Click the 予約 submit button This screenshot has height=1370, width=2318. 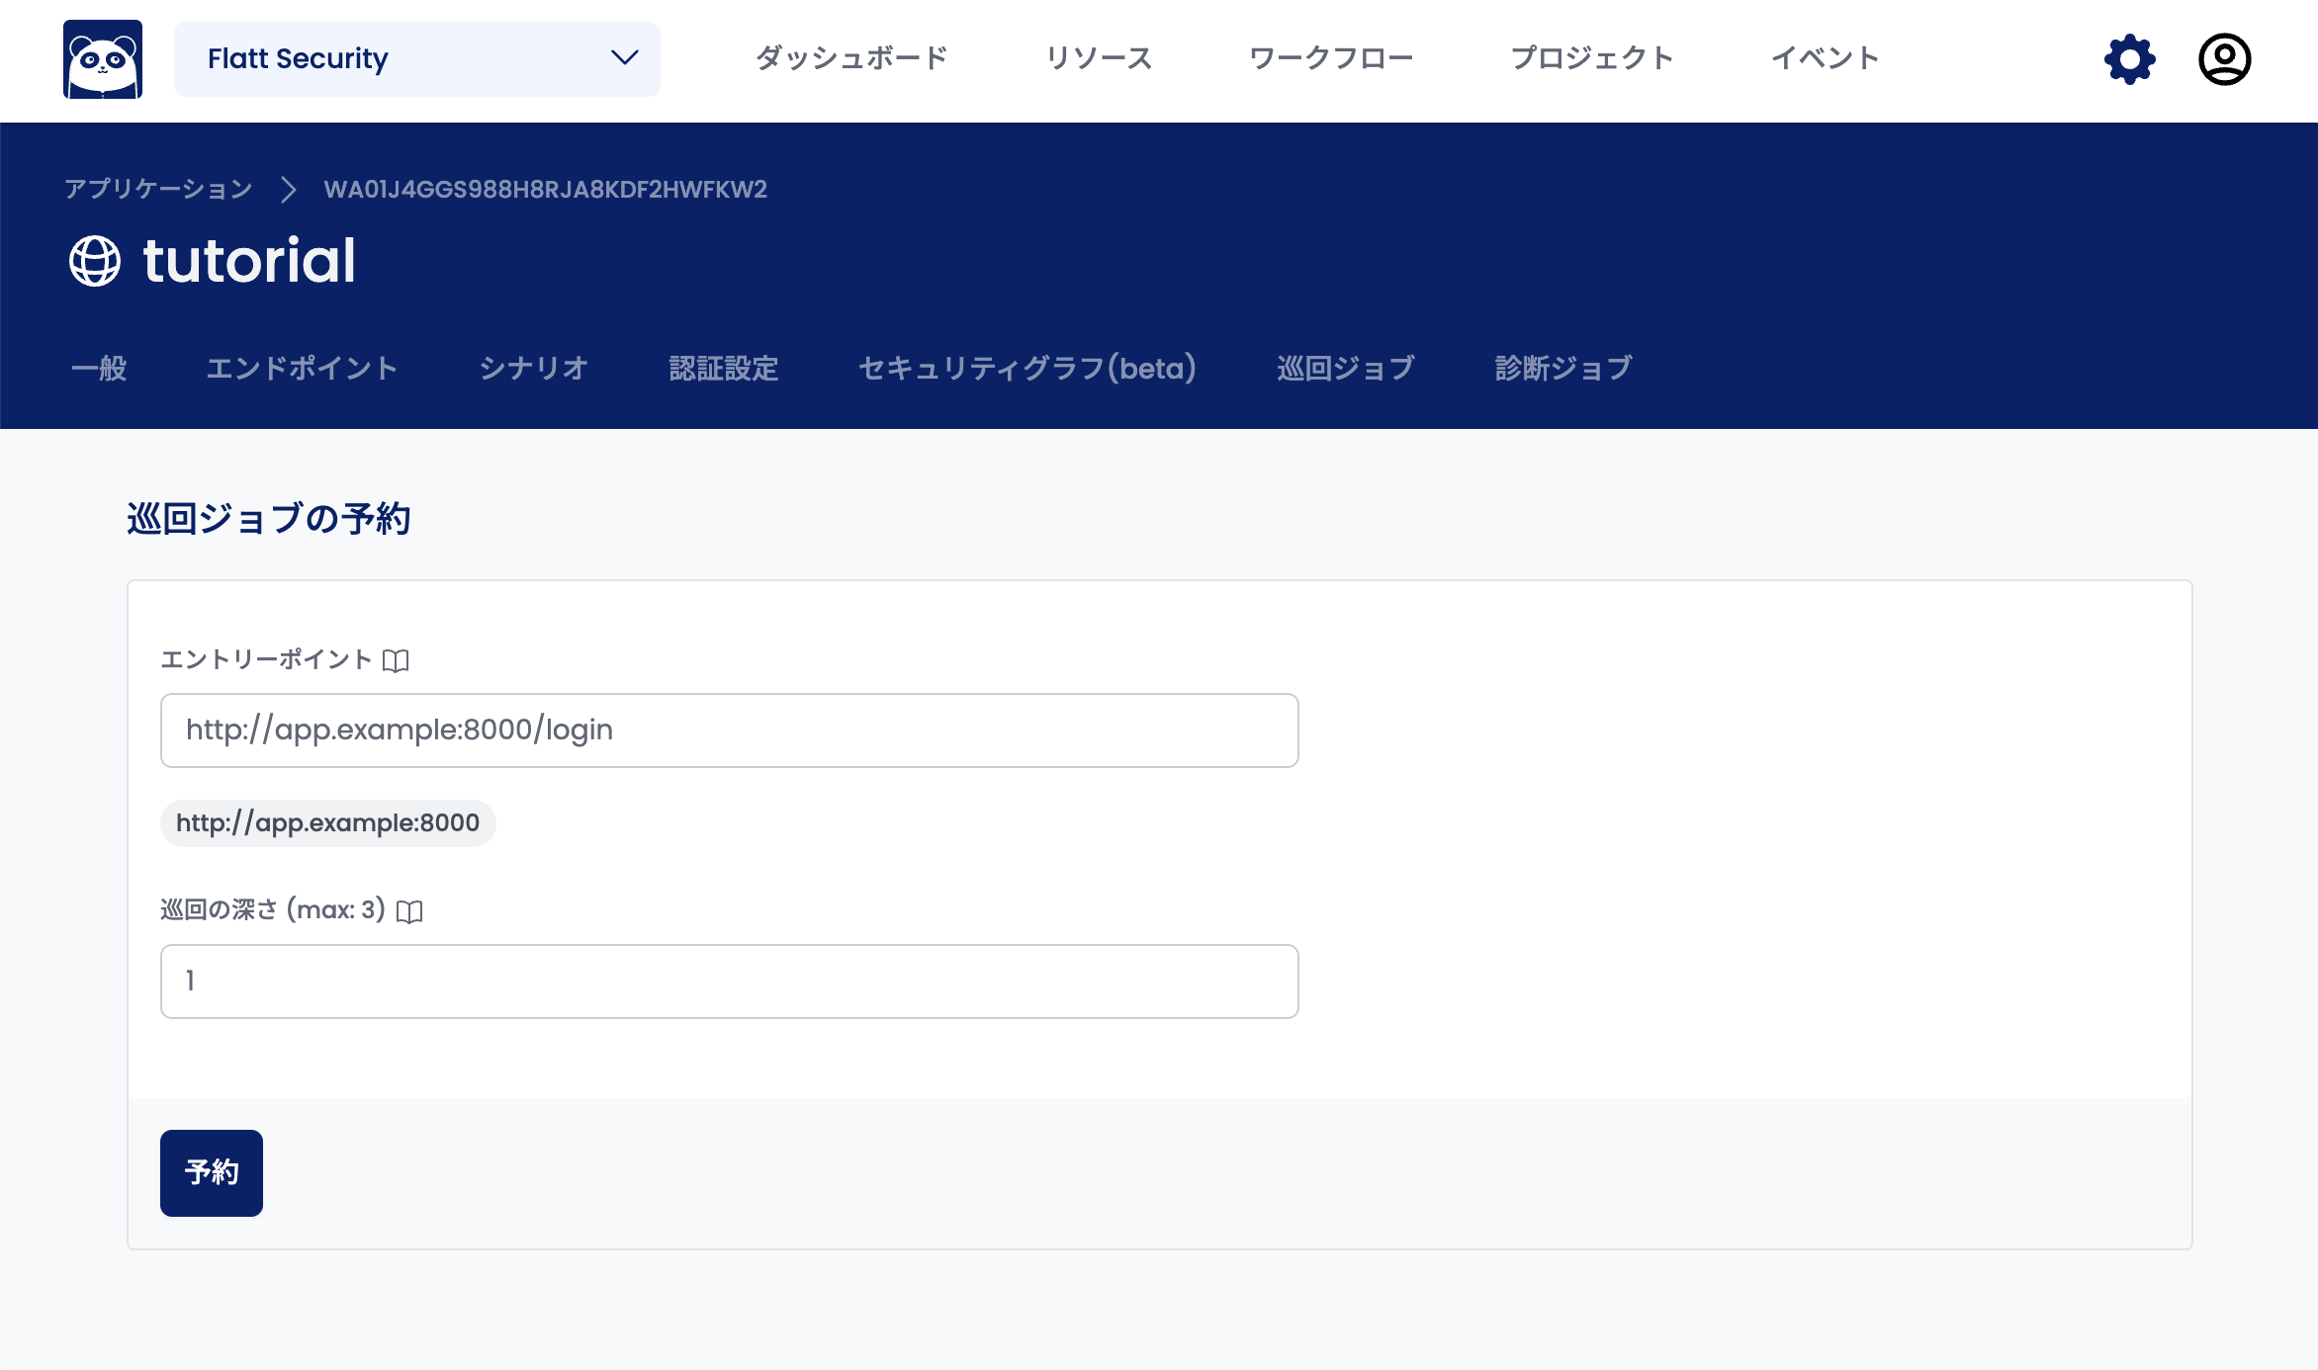pos(212,1173)
